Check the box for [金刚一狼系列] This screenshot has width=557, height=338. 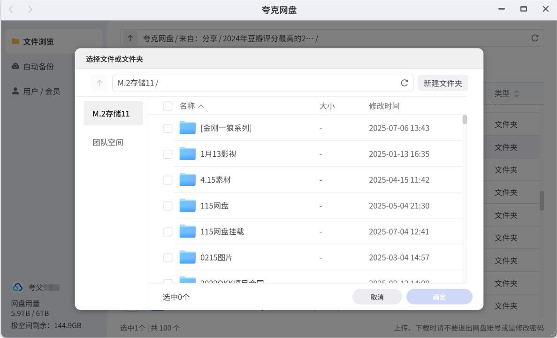pyautogui.click(x=168, y=128)
